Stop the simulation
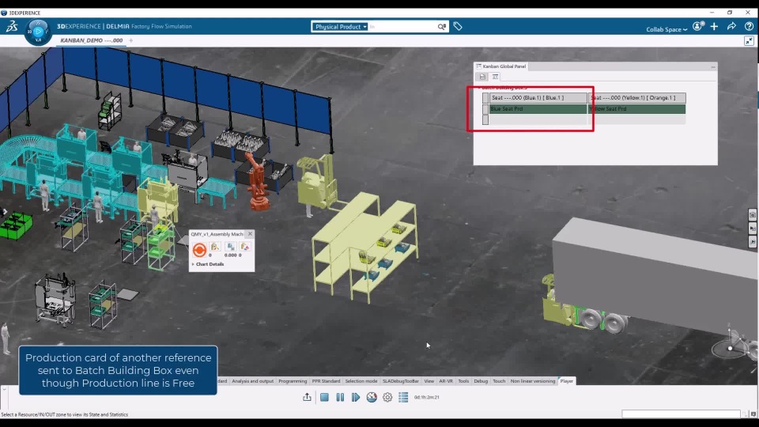Viewport: 759px width, 427px height. 324,398
